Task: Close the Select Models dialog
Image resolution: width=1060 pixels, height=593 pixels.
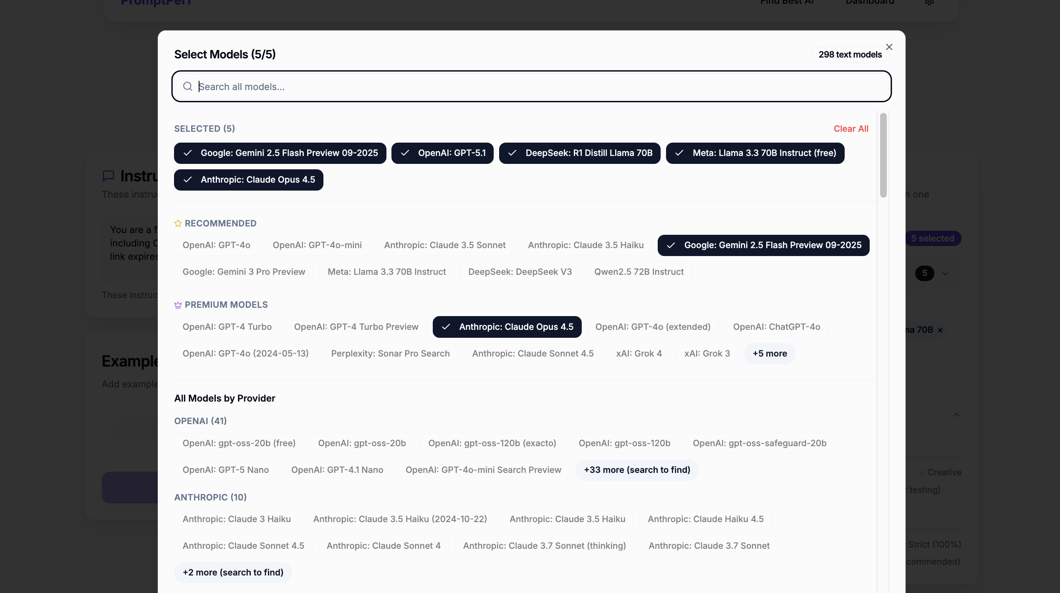Action: pos(889,47)
